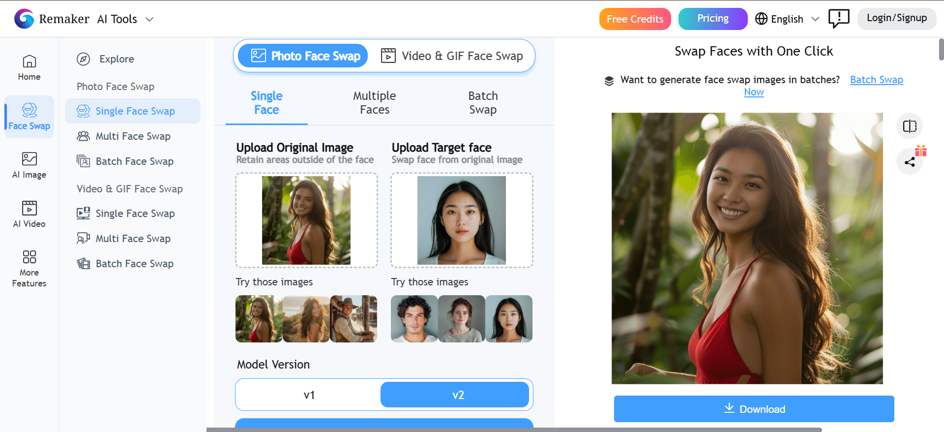
Task: Click the uploaded target face box
Action: coord(462,220)
